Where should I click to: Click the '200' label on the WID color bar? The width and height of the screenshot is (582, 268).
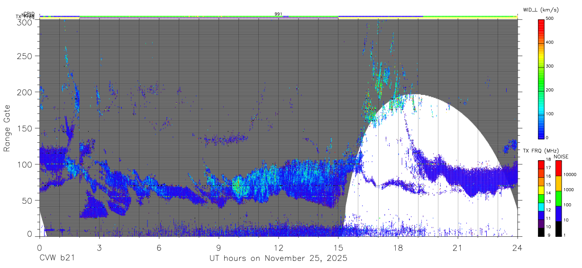click(550, 90)
